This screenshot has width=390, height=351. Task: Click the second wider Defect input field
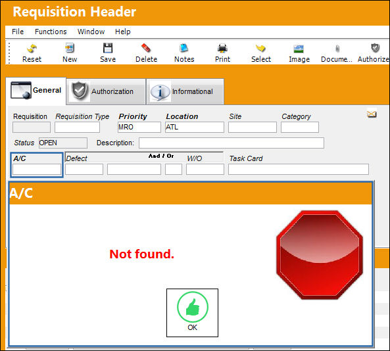[134, 170]
